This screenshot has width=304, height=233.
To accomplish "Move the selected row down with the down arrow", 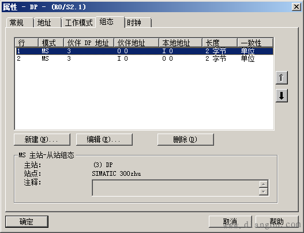I will [x=282, y=95].
